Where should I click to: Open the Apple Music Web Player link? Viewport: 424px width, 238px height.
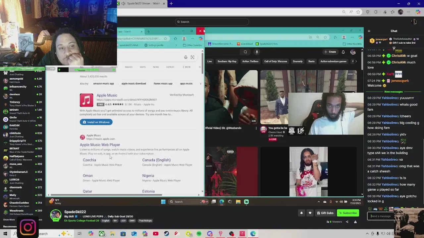100,145
